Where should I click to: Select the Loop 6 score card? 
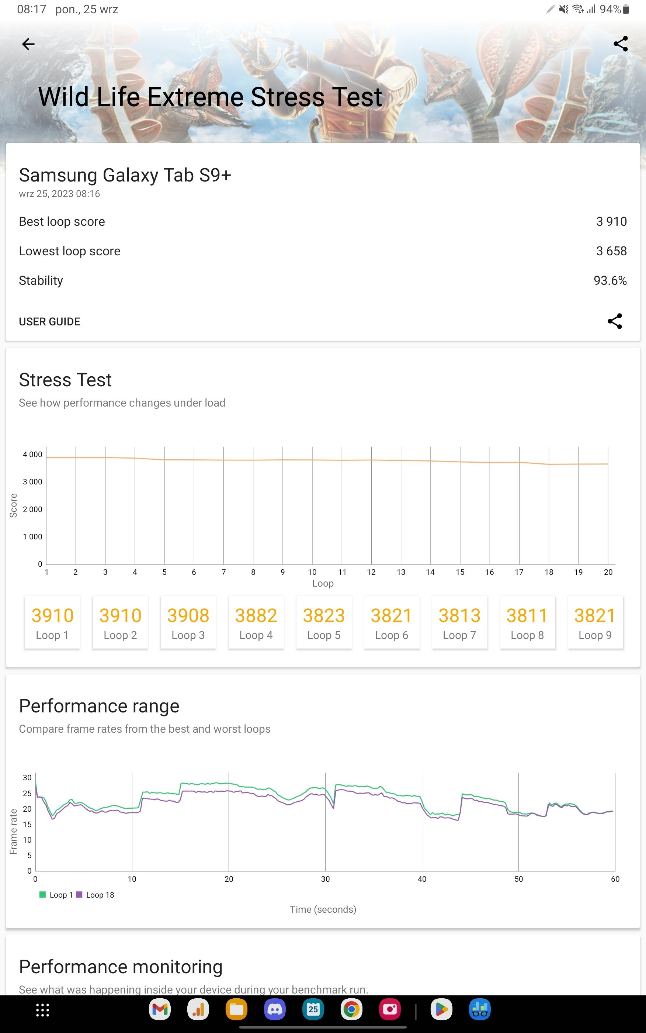pyautogui.click(x=391, y=623)
